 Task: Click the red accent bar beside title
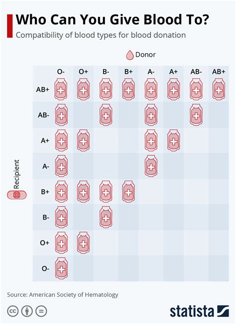(x=10, y=26)
